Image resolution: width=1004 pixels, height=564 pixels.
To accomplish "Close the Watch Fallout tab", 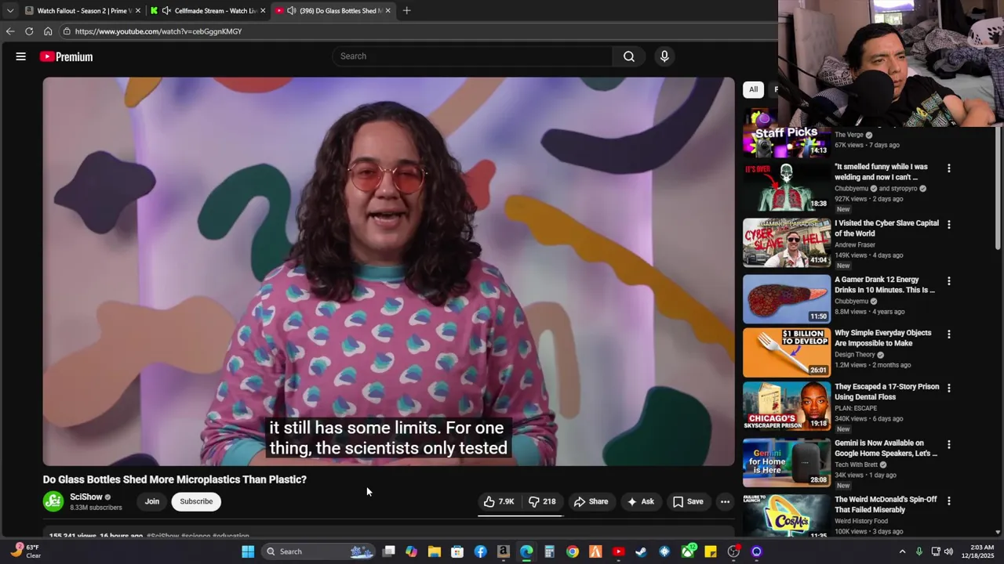I will click(138, 11).
